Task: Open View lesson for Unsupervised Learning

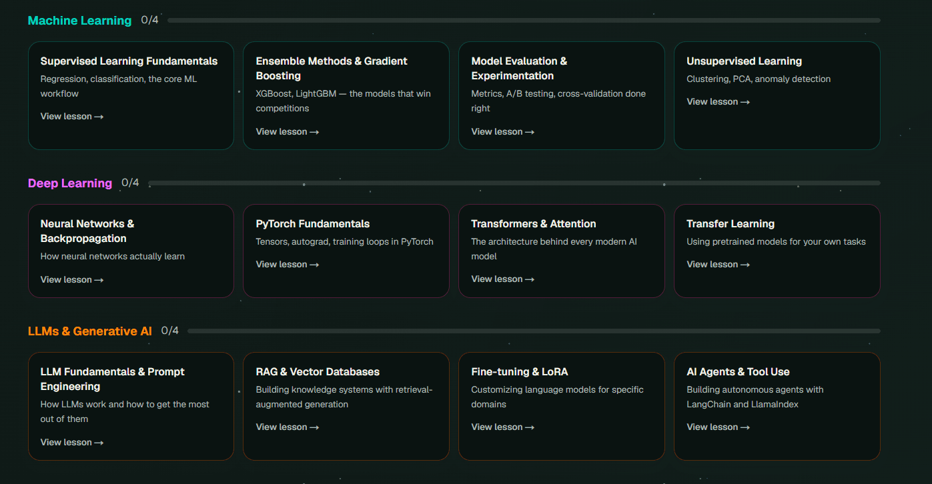Action: click(719, 102)
